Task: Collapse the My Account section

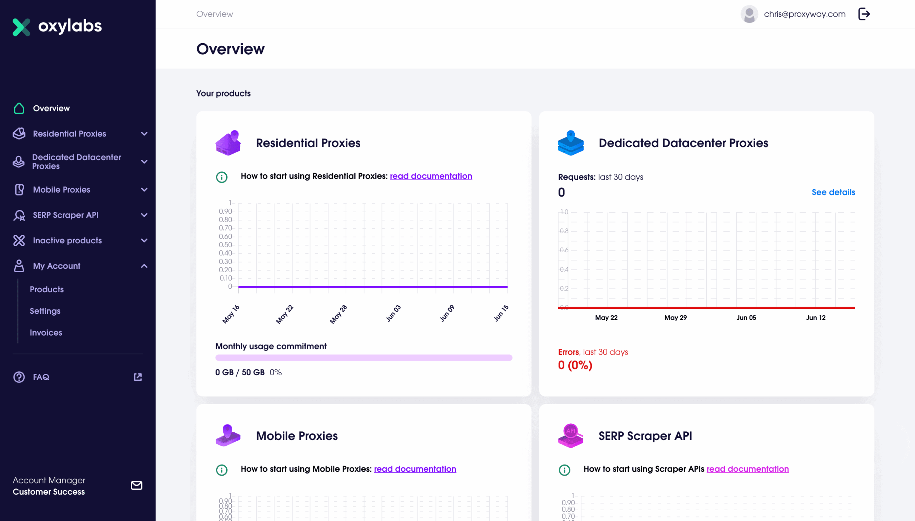Action: [144, 266]
